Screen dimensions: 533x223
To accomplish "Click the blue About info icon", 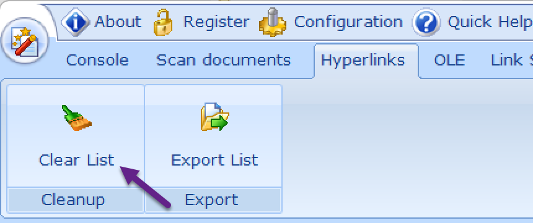I will [76, 22].
